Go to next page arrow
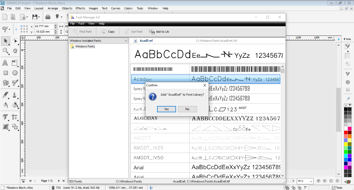 (59, 181)
